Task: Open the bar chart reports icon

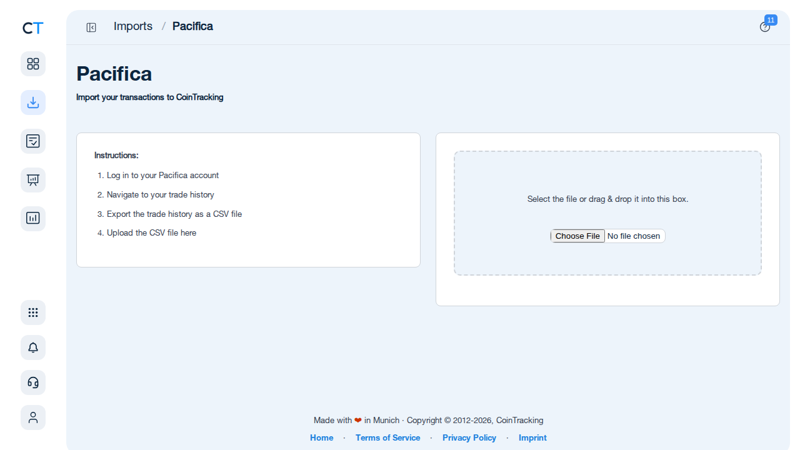Action: click(x=33, y=219)
